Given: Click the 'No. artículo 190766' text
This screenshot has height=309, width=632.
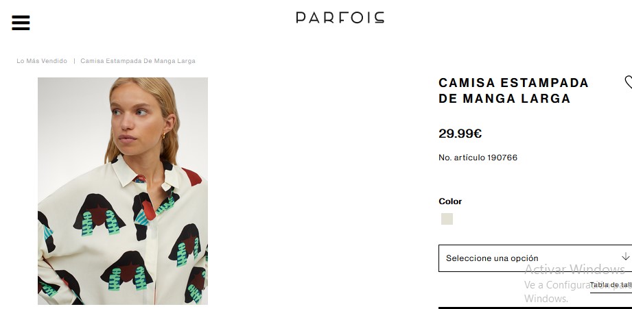Looking at the screenshot, I should coord(478,158).
